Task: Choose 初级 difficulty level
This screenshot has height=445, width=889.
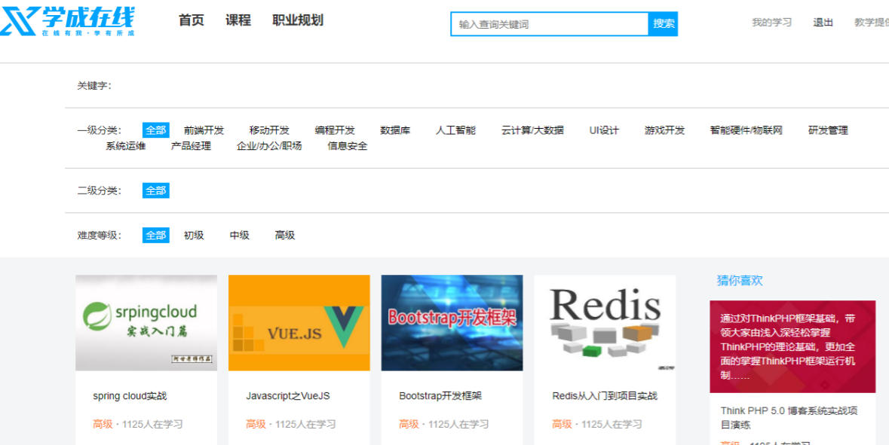Action: [194, 236]
